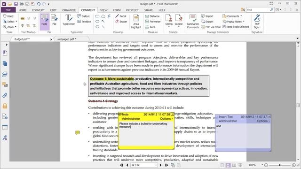Open the Comments side panel

5,84
